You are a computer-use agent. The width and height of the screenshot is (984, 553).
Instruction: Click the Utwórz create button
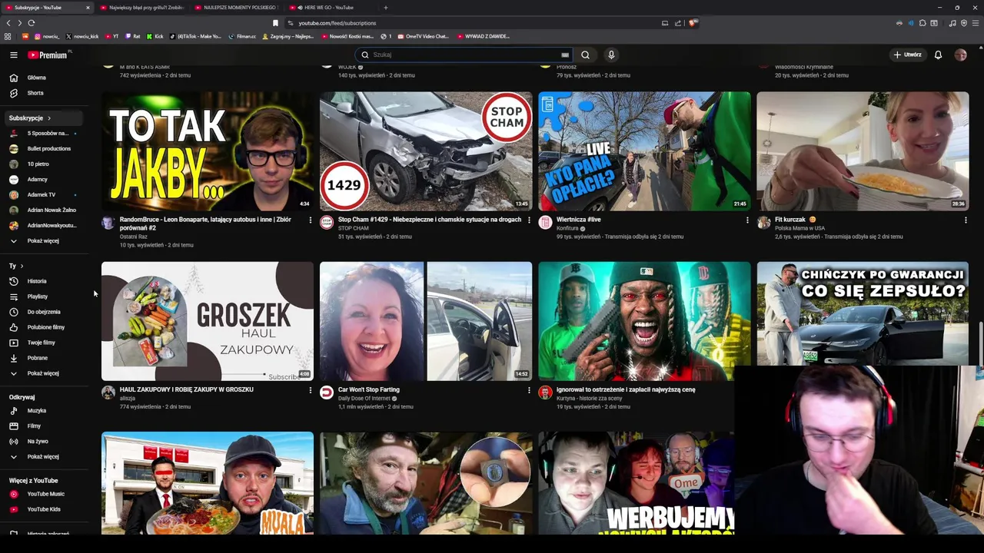pyautogui.click(x=907, y=55)
